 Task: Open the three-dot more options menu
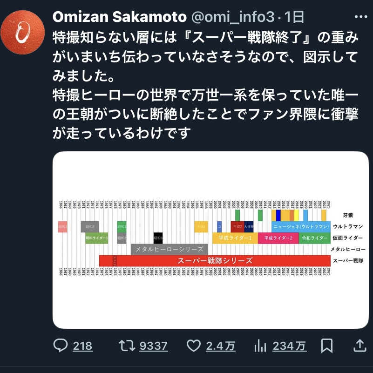360,18
